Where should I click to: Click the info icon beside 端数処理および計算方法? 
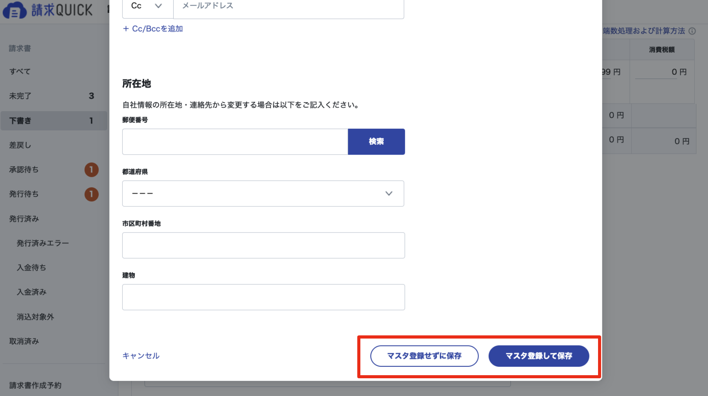pyautogui.click(x=692, y=31)
